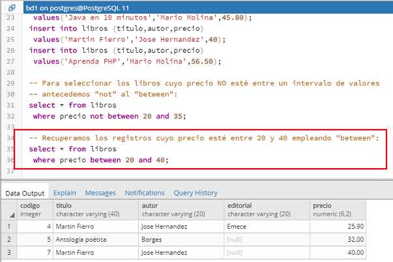Click the codigo cell with value 5
The width and height of the screenshot is (393, 262).
tap(35, 239)
